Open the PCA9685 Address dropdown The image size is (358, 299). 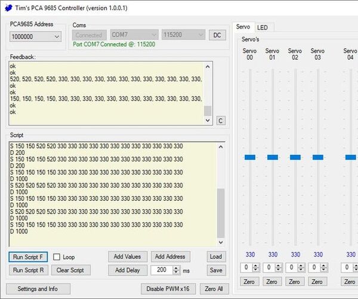[36, 36]
